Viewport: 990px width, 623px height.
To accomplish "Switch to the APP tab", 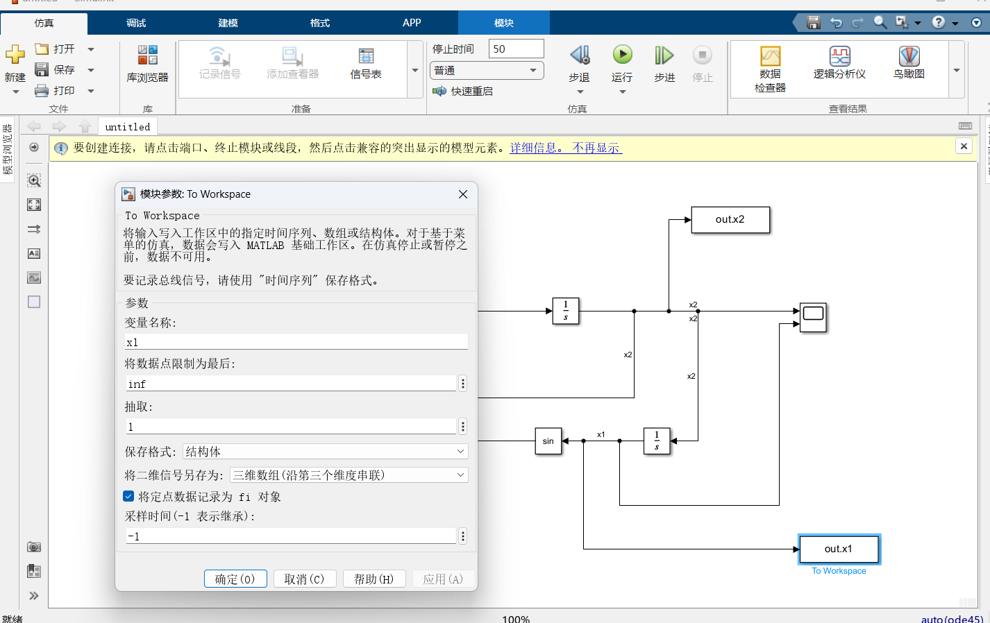I will pyautogui.click(x=412, y=23).
